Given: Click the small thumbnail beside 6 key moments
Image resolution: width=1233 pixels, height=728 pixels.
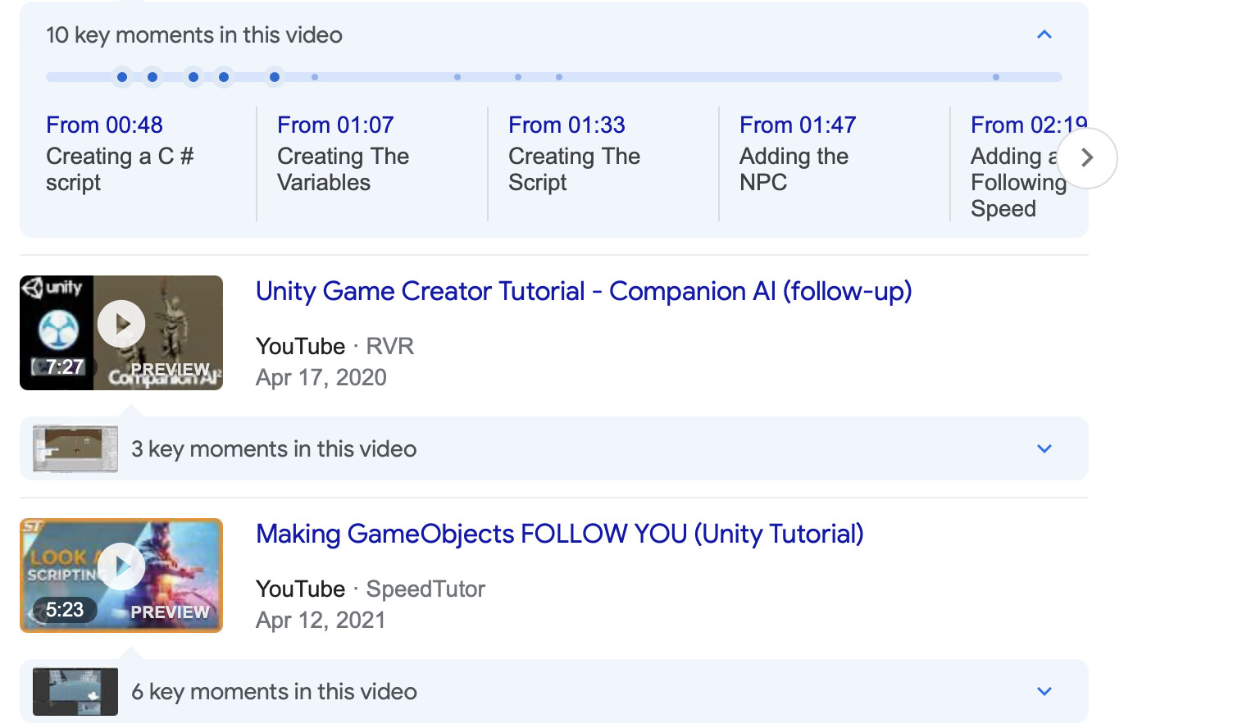Looking at the screenshot, I should [x=75, y=691].
